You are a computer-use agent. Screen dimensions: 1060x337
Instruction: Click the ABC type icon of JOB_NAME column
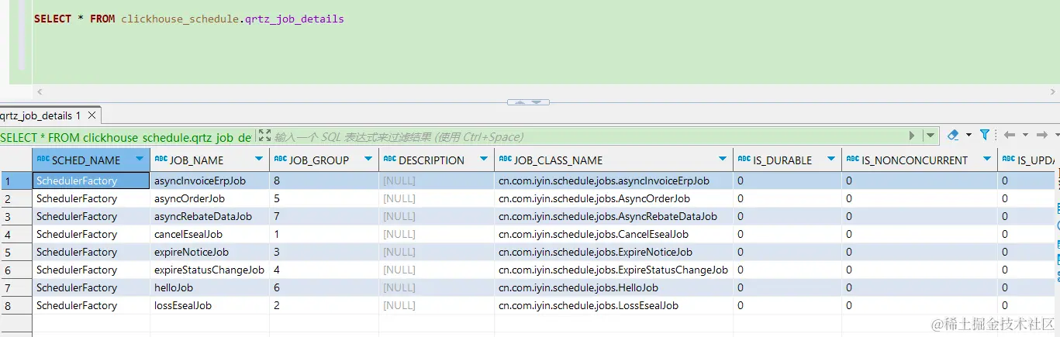161,159
